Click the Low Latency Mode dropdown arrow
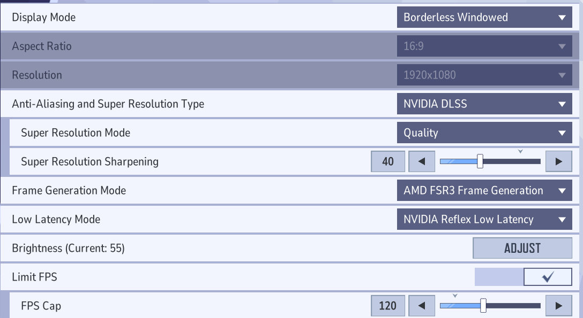The height and width of the screenshot is (318, 583). (562, 220)
